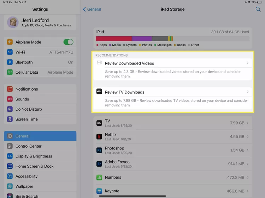
Task: Tap 'Last Used: 10/1/20' under Netflix
Action: 118,139
